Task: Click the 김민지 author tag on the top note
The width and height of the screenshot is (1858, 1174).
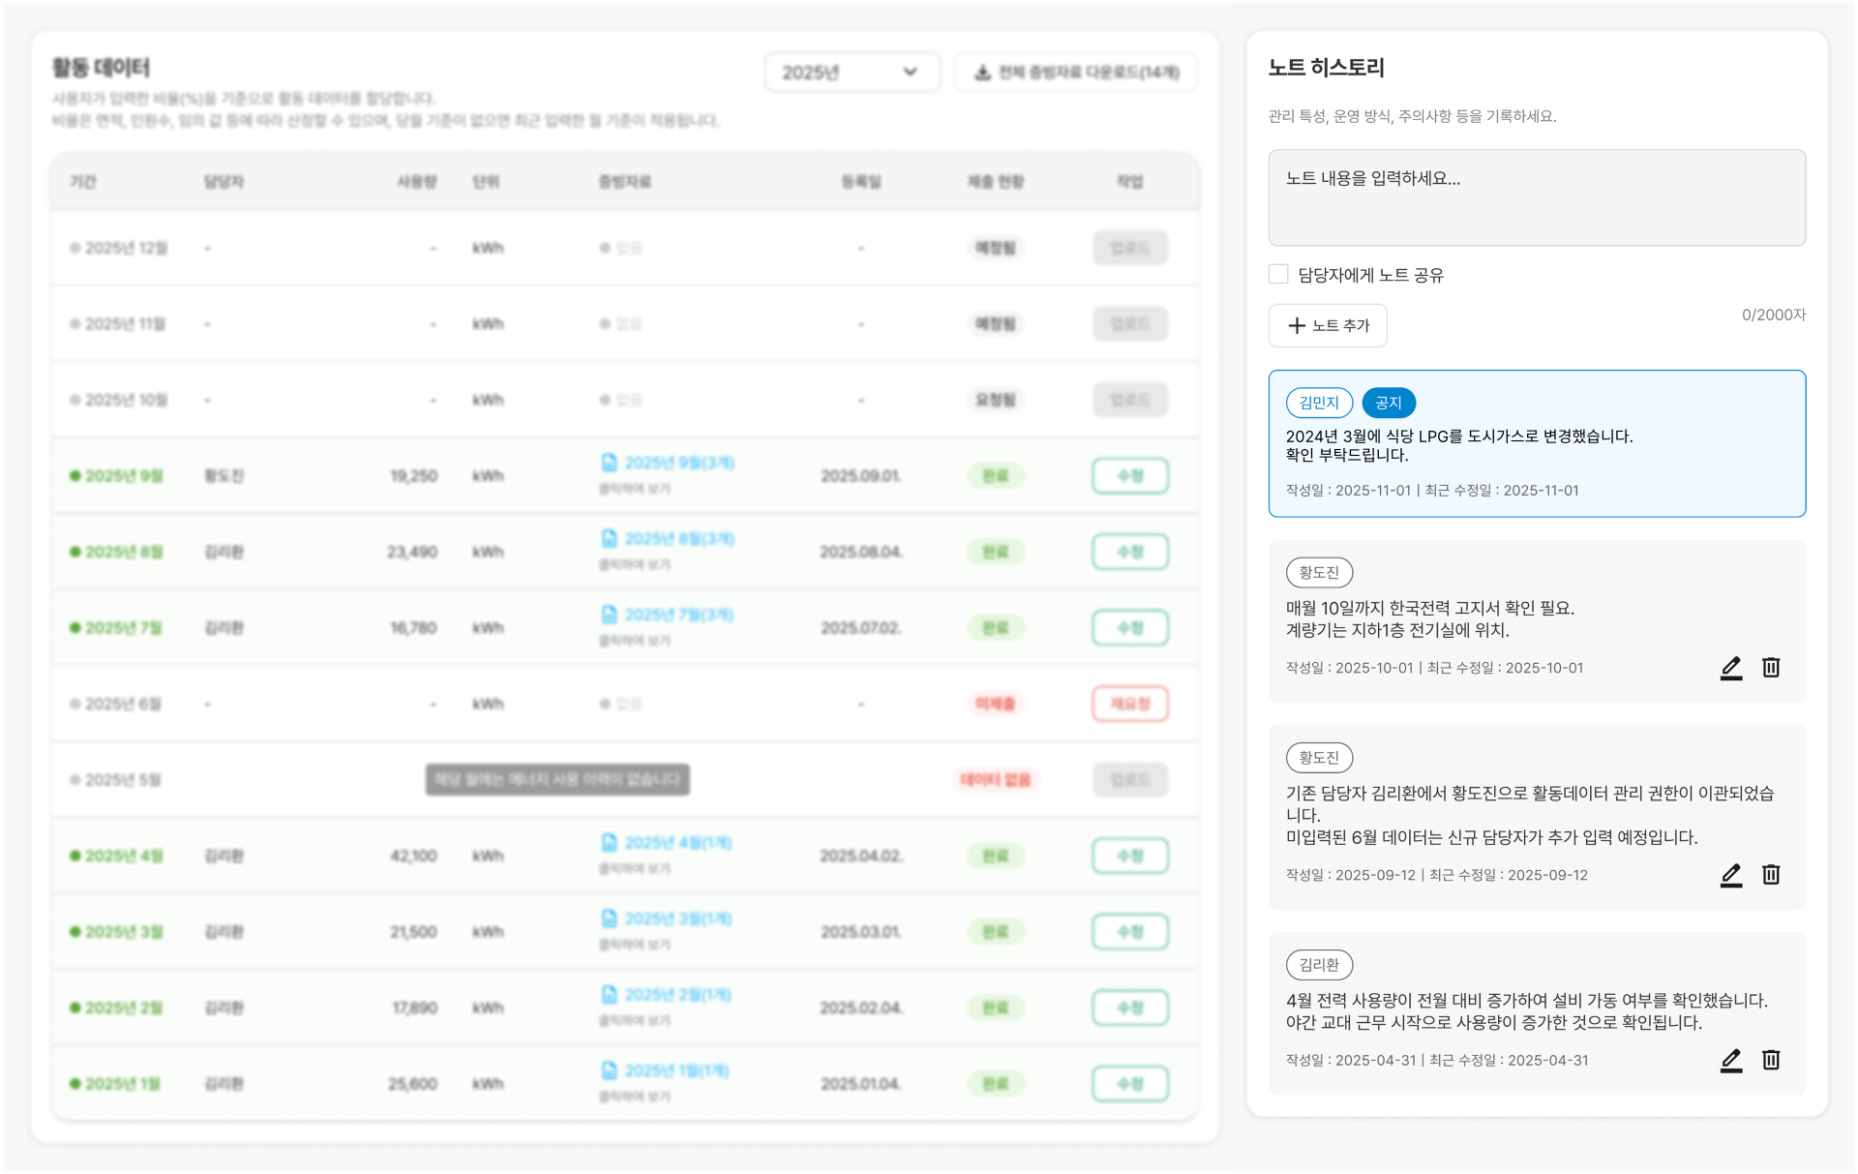Action: tap(1319, 403)
